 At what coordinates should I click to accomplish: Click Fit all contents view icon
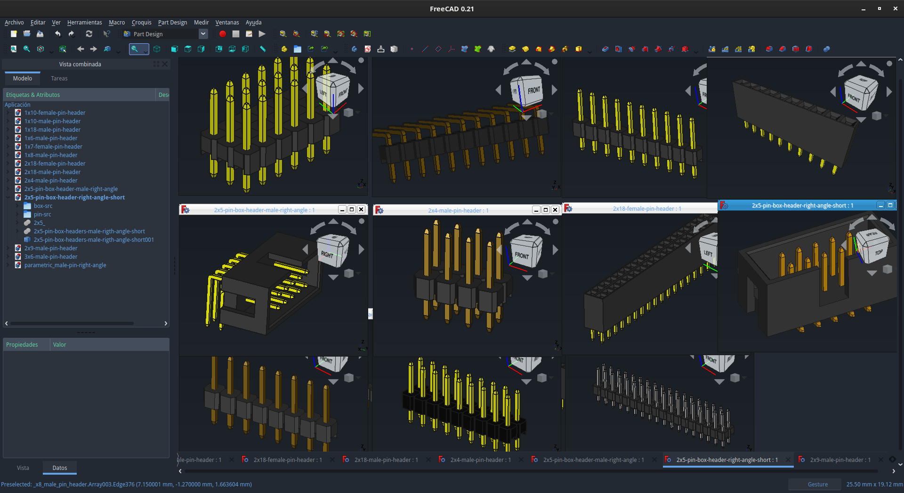click(14, 49)
